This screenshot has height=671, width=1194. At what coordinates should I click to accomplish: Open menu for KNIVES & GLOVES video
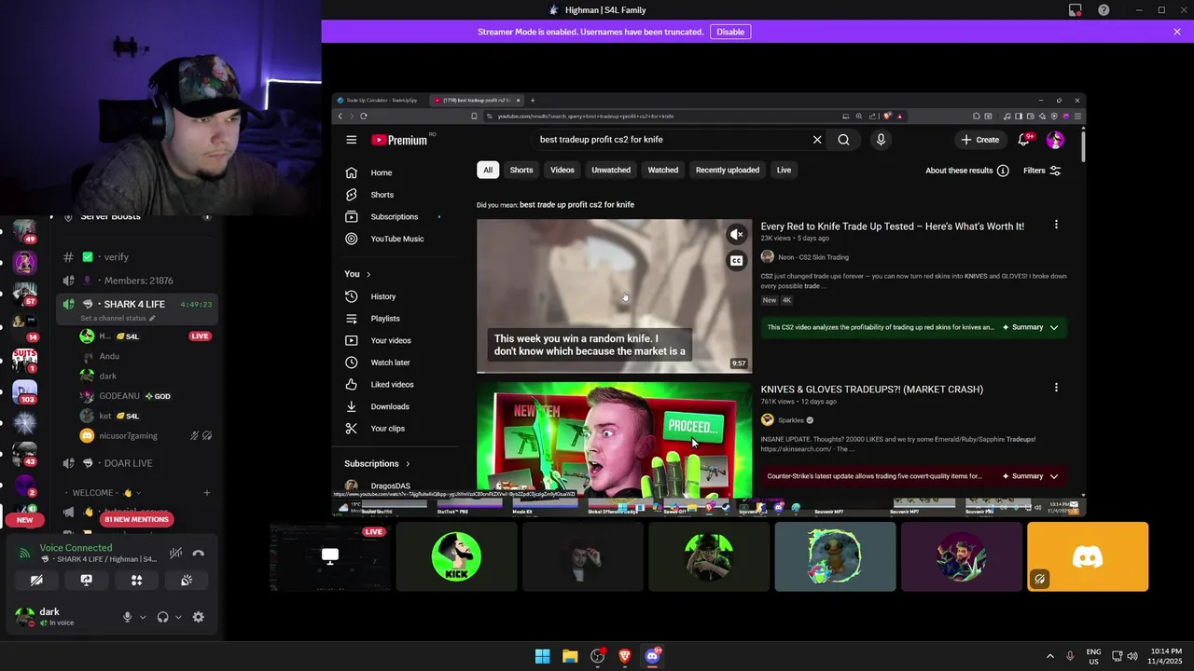[1056, 388]
